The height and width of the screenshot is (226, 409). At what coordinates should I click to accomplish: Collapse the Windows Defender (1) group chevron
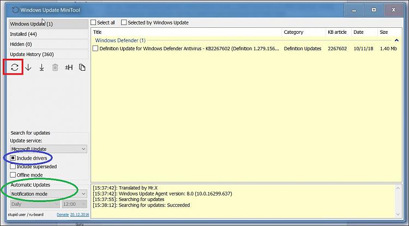[396, 40]
